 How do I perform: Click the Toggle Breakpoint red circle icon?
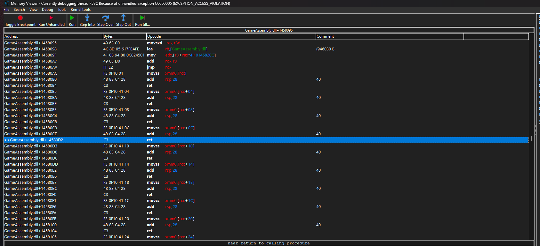pos(20,18)
